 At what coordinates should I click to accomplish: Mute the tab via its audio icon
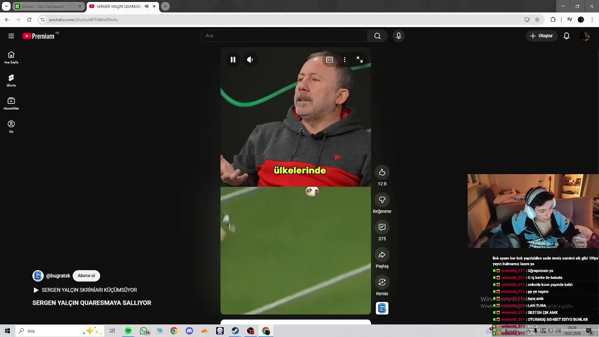[x=146, y=7]
